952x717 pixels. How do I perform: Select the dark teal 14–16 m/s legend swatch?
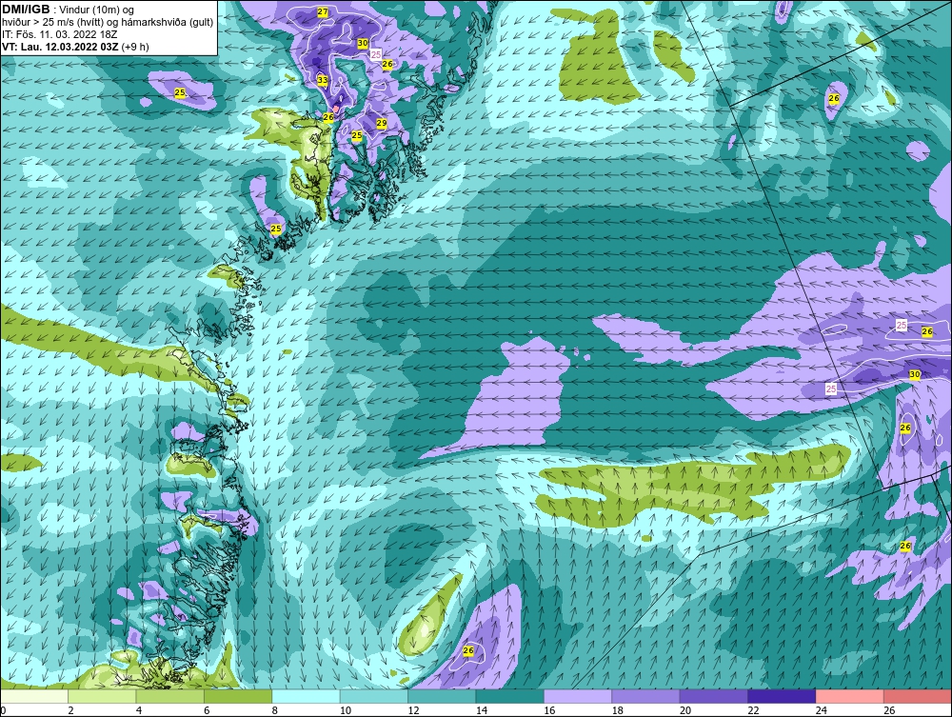(x=510, y=696)
